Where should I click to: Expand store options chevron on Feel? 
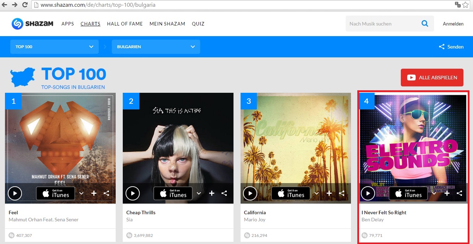pos(81,193)
